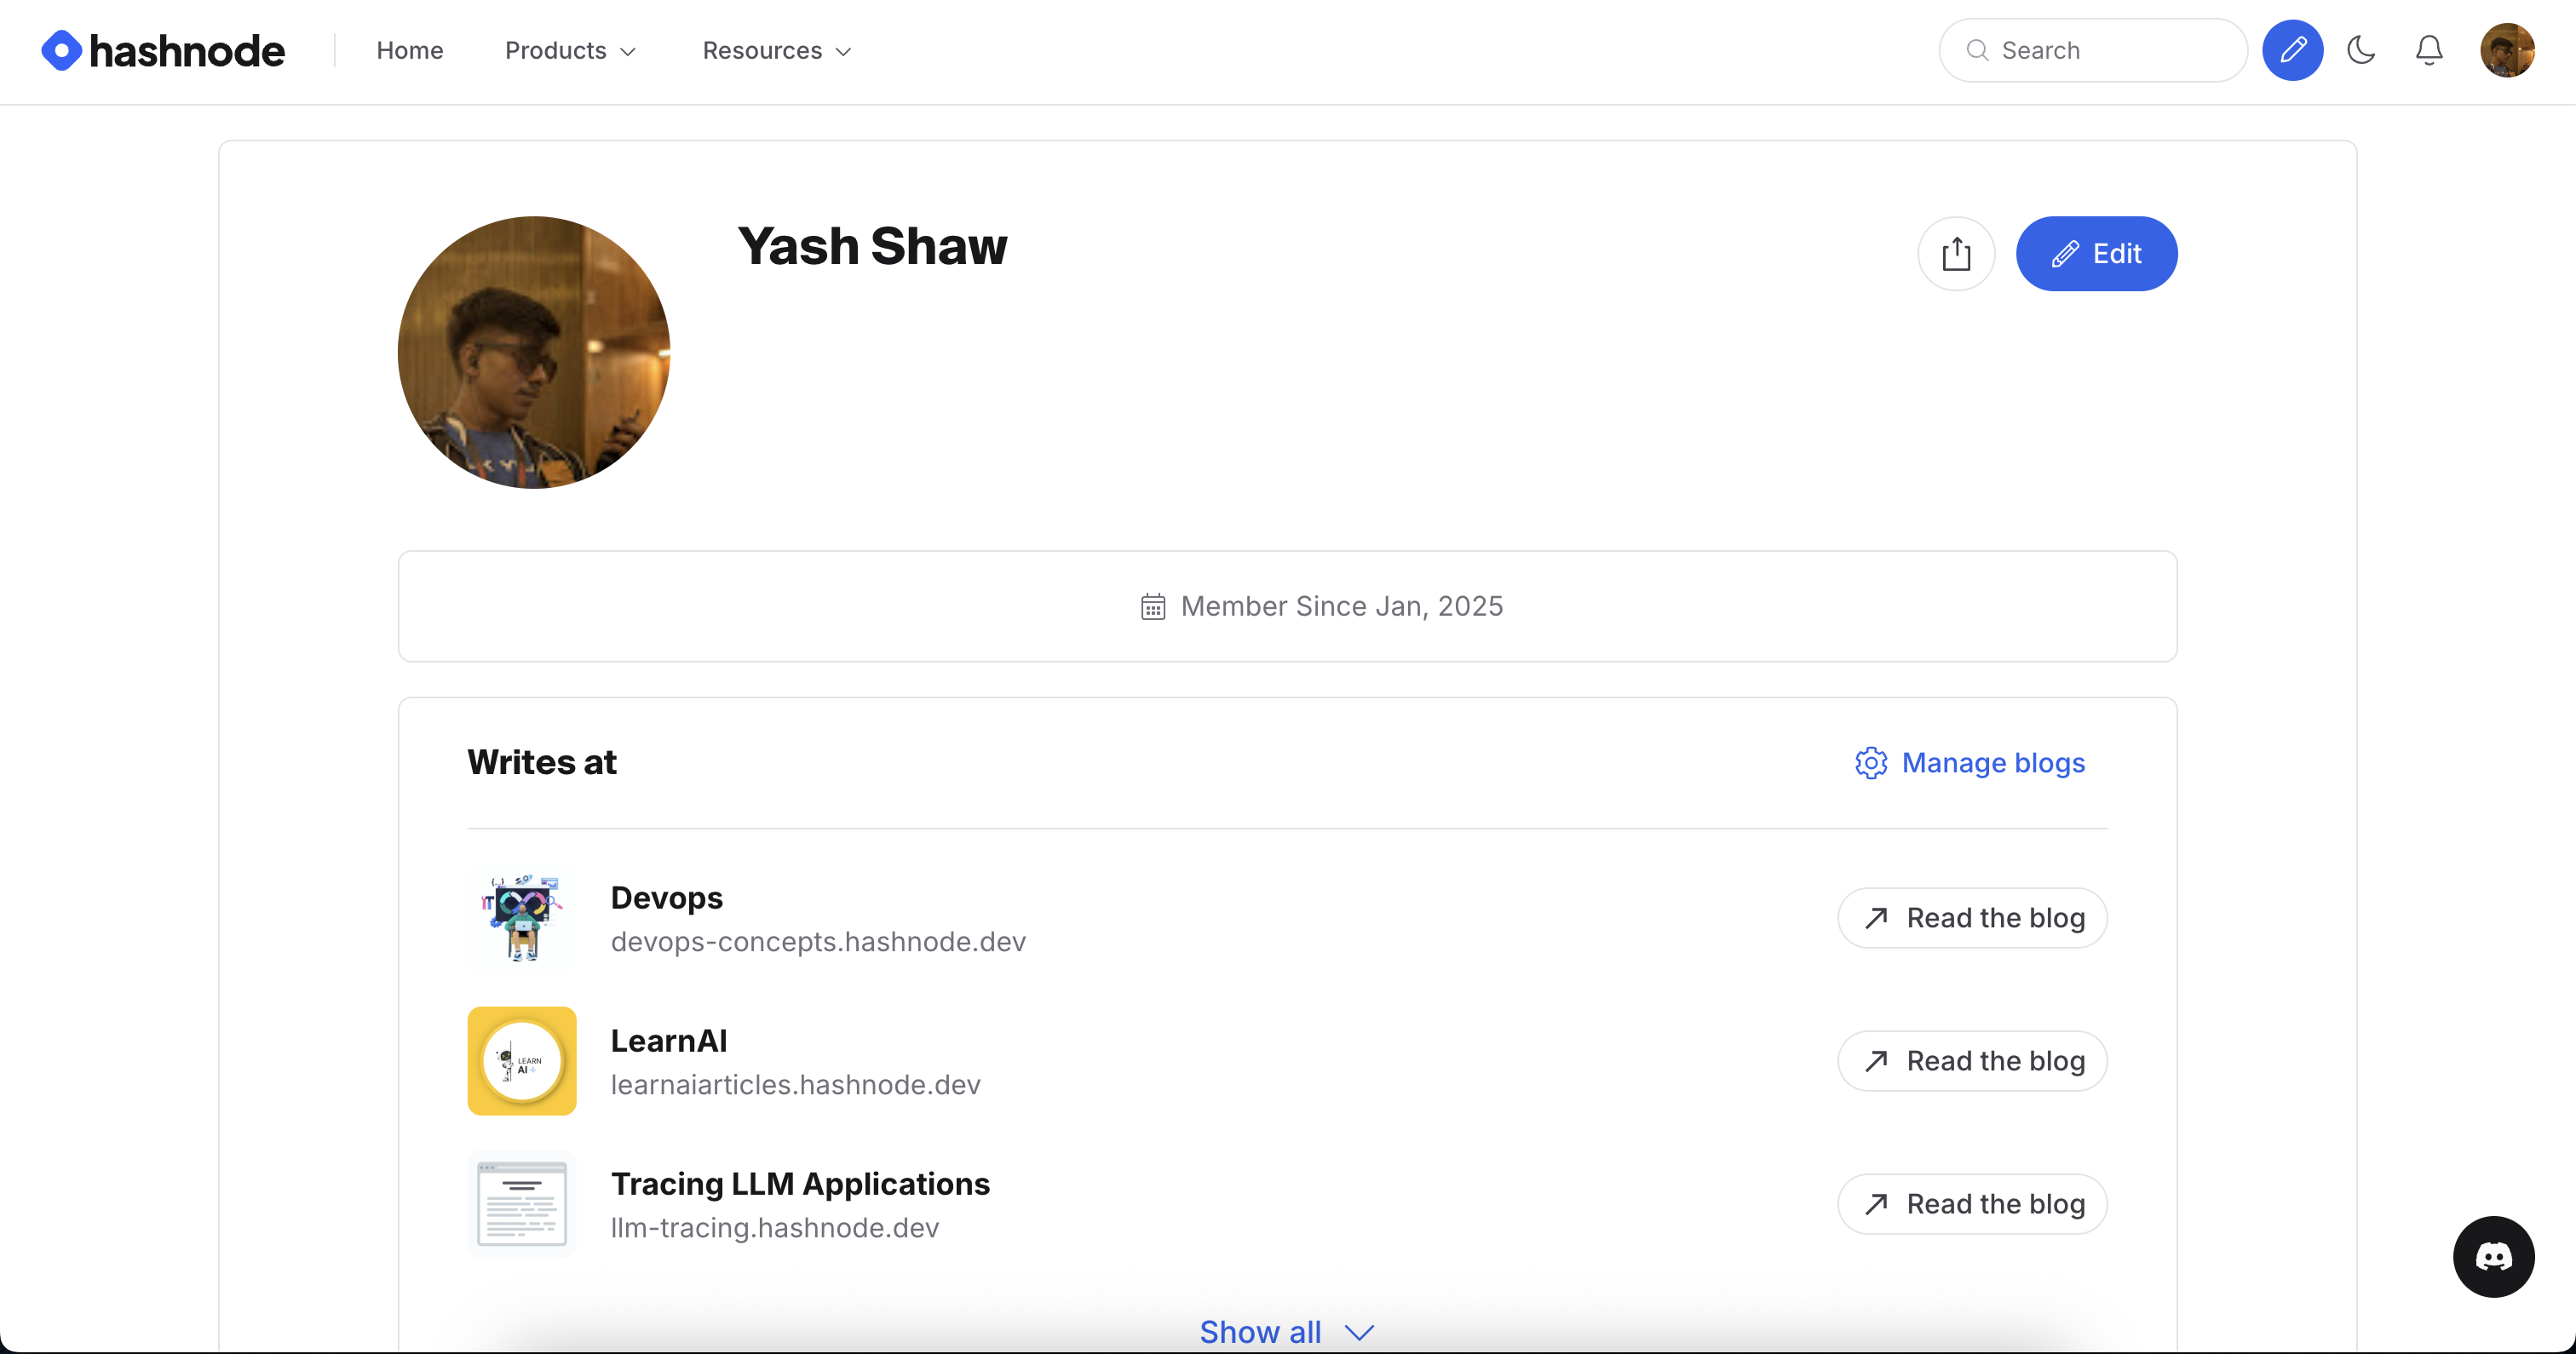Click the Tracing LLM Applications blog icon
Screen dimensions: 2576x1354
pos(521,1204)
